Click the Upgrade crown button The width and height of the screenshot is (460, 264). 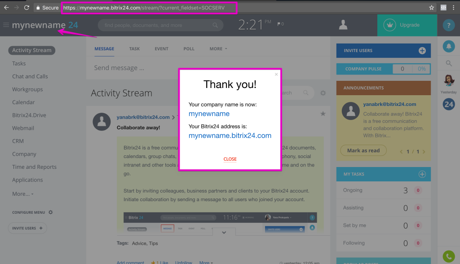407,25
